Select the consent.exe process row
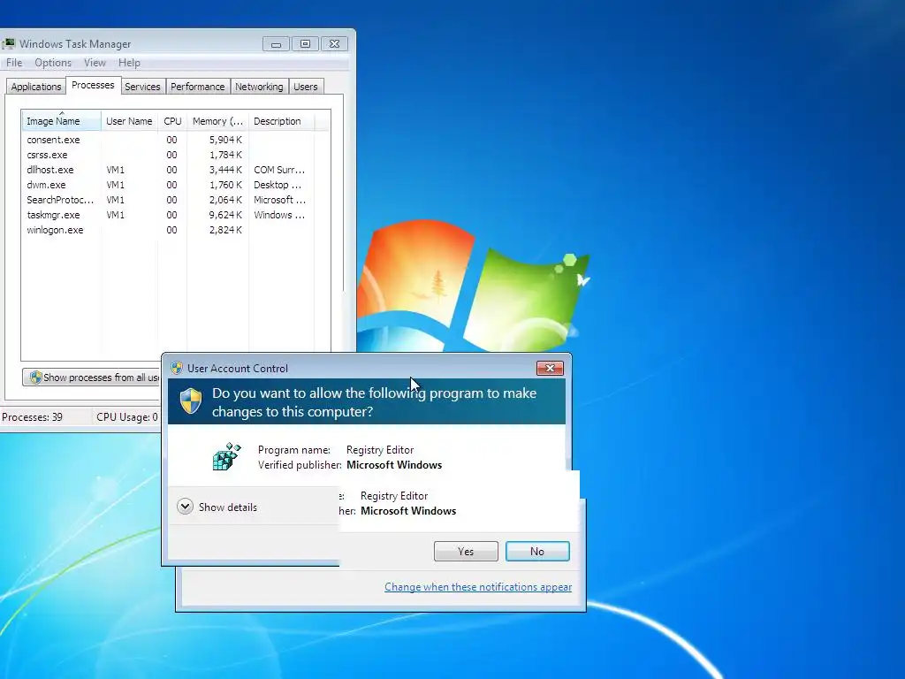905x679 pixels. [x=176, y=140]
